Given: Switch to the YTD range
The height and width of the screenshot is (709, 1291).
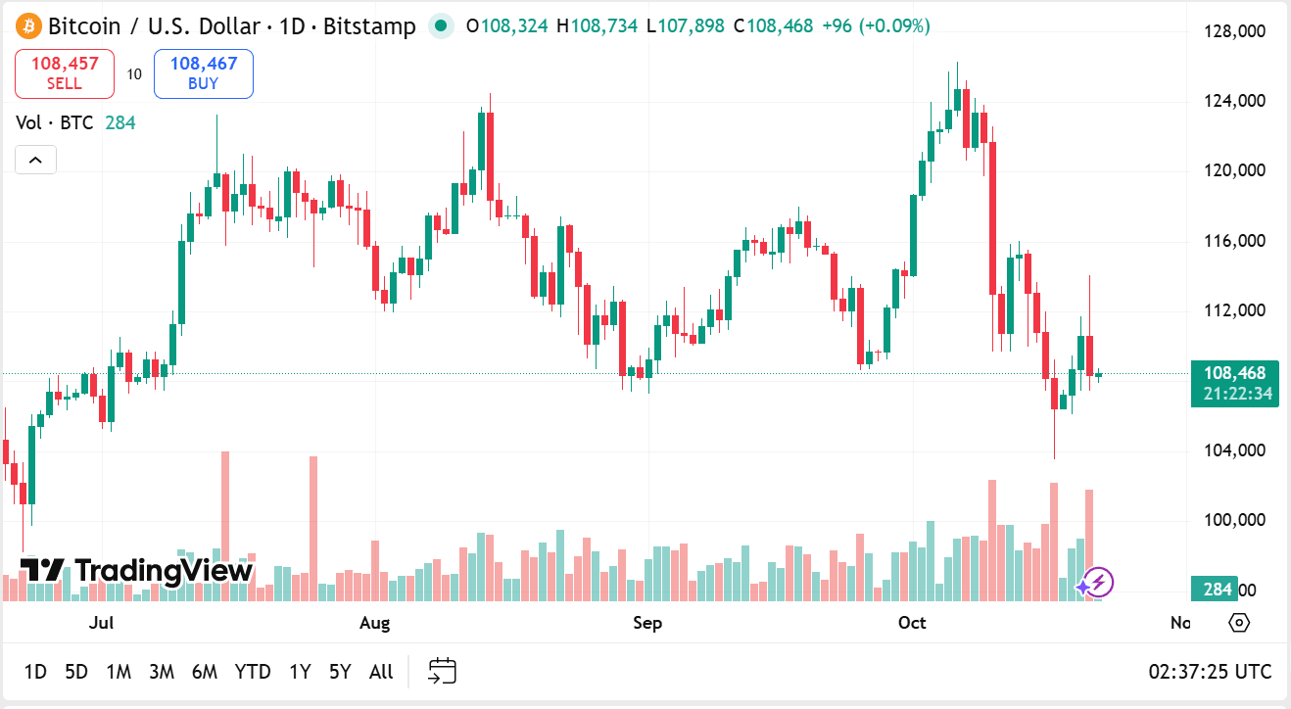Looking at the screenshot, I should click(253, 672).
